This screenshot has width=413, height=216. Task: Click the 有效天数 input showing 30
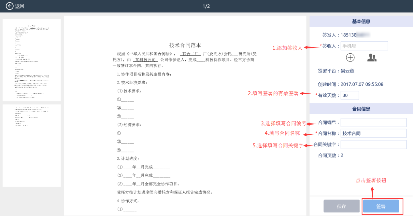(349, 95)
